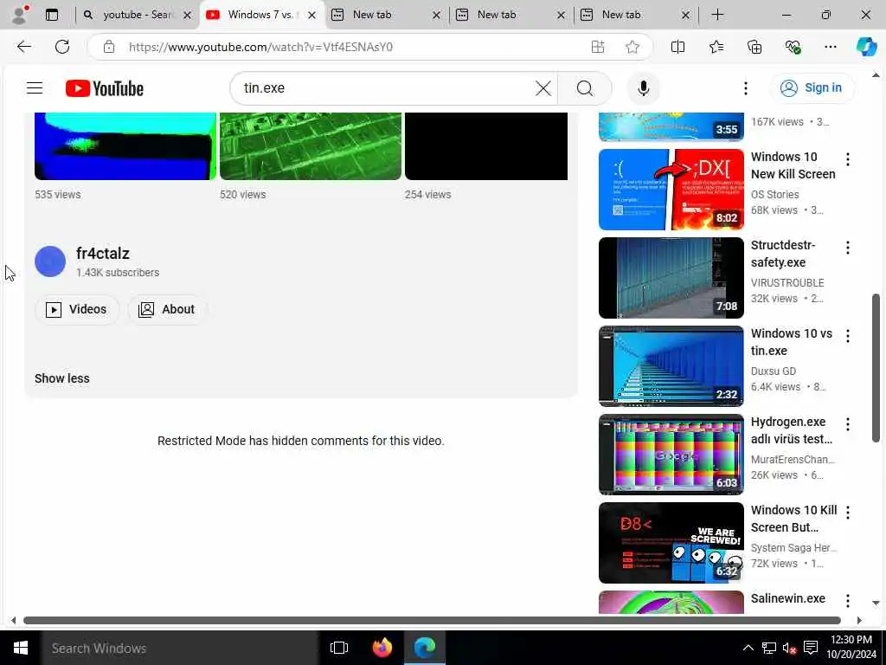Open the 520 views video thumbnail
Viewport: 886px width, 665px height.
coord(311,145)
